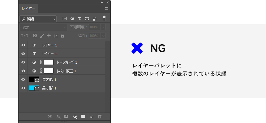Expand the 不透明度 opacity dropdown arrow

point(103,27)
